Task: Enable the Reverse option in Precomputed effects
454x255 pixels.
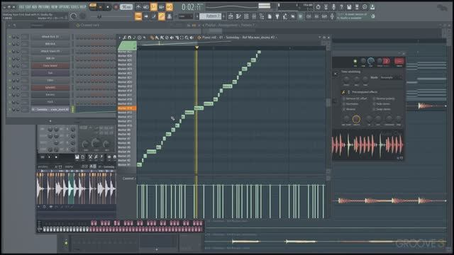Action: 344,109
